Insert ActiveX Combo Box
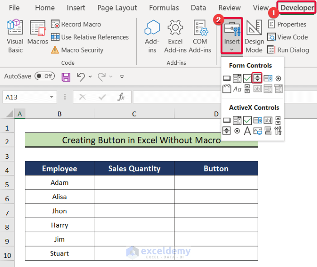 pos(237,120)
